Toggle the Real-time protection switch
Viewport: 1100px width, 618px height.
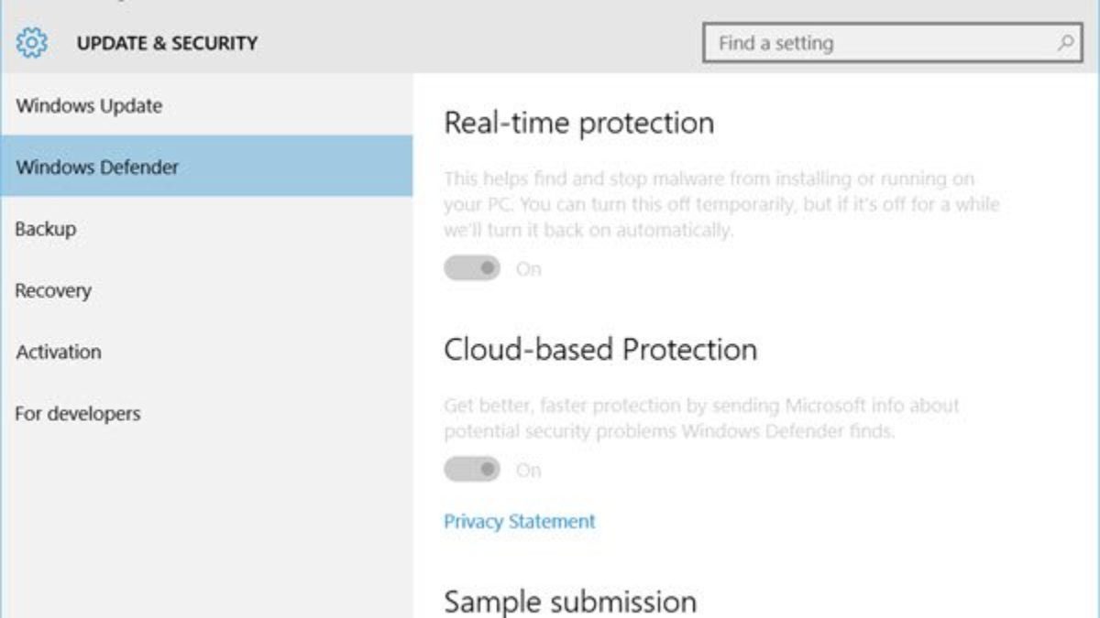(472, 268)
